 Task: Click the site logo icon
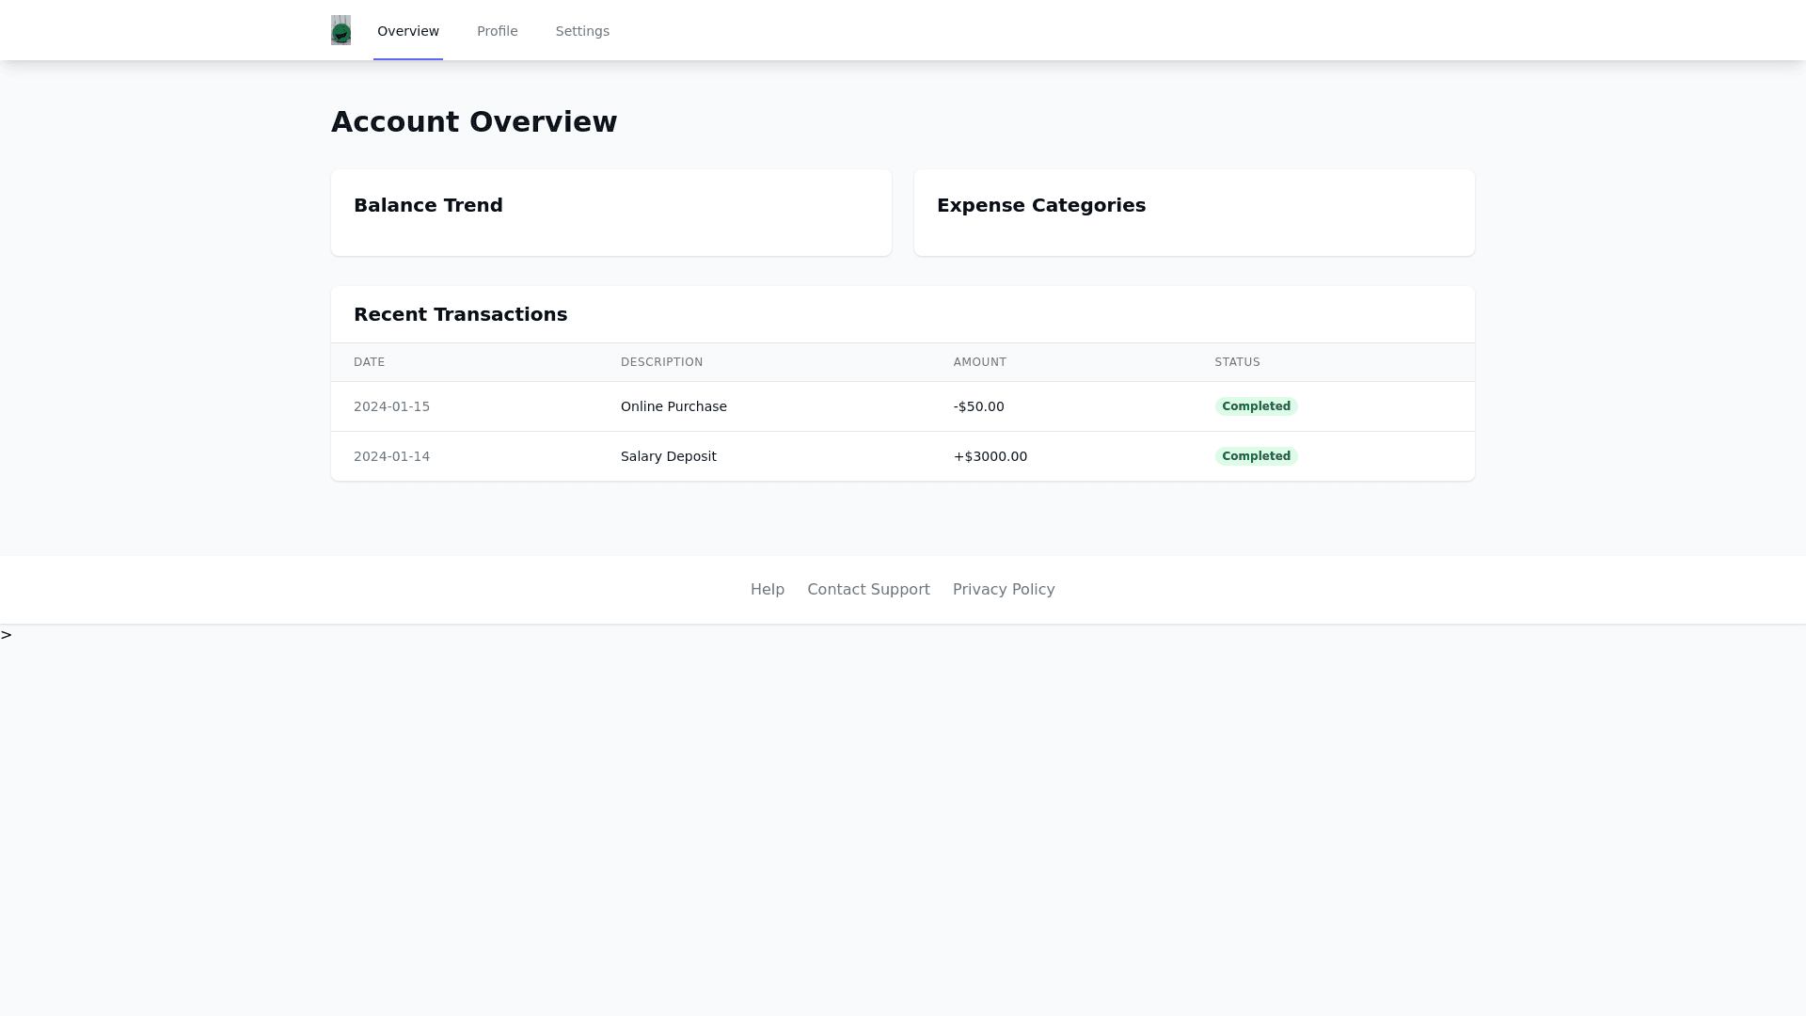[x=341, y=30]
